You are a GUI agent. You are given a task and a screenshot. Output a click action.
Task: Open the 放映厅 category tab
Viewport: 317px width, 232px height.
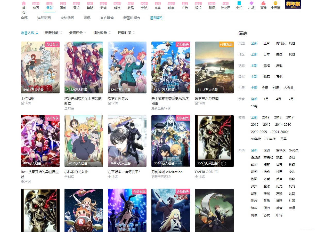point(225,8)
